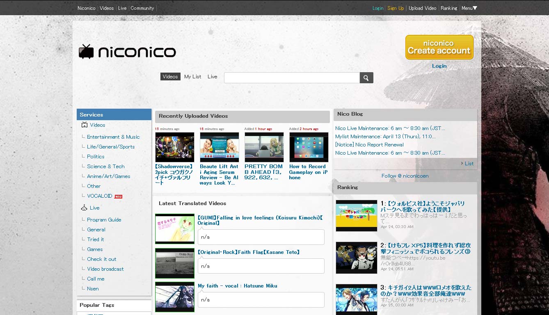Click Live heading link in Services
The image size is (549, 315).
95,208
